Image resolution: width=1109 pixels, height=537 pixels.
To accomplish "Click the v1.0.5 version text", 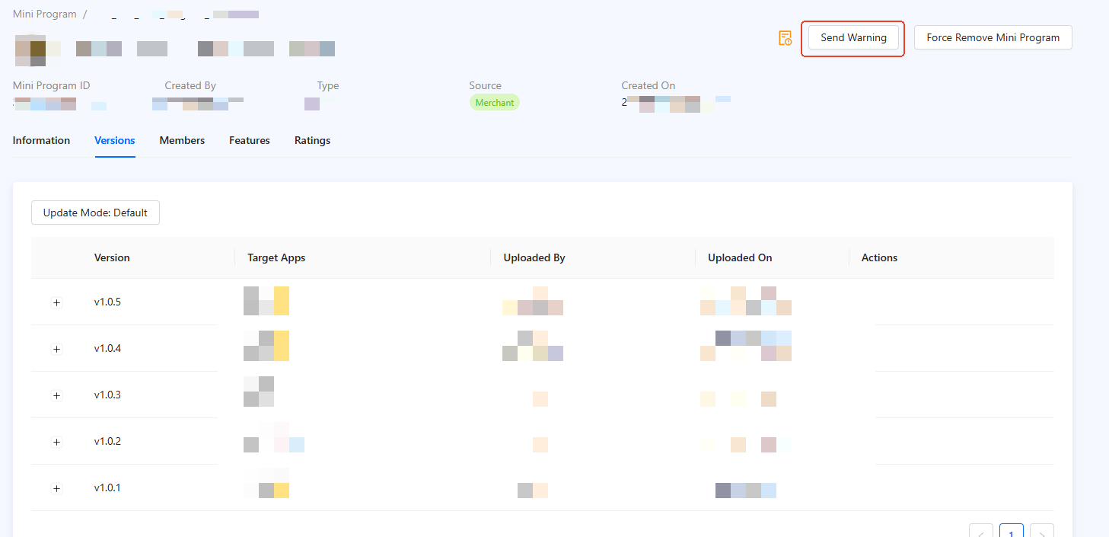I will [107, 302].
